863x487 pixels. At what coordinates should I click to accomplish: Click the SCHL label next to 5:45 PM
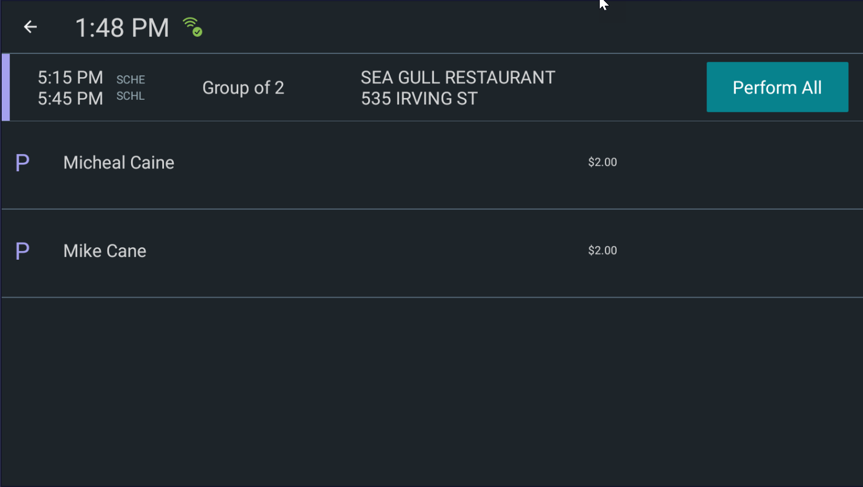[x=130, y=96]
